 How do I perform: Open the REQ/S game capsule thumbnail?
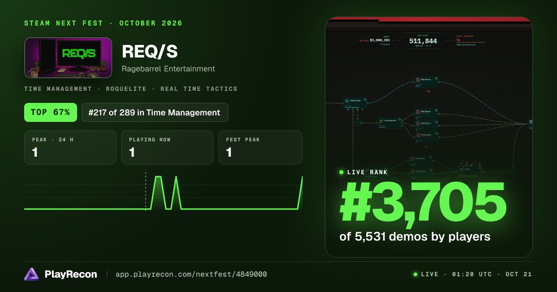click(x=68, y=57)
